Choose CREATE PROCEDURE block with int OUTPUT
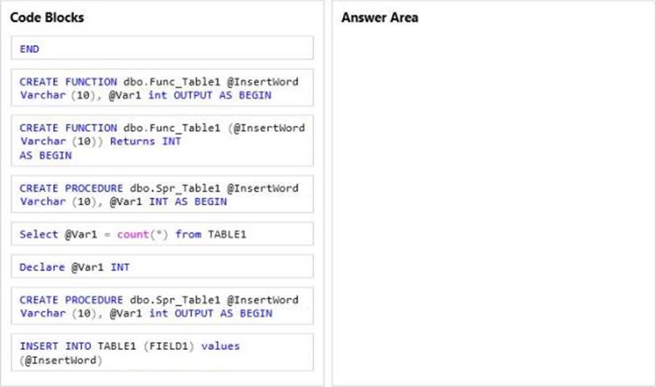This screenshot has height=387, width=656. (x=162, y=306)
